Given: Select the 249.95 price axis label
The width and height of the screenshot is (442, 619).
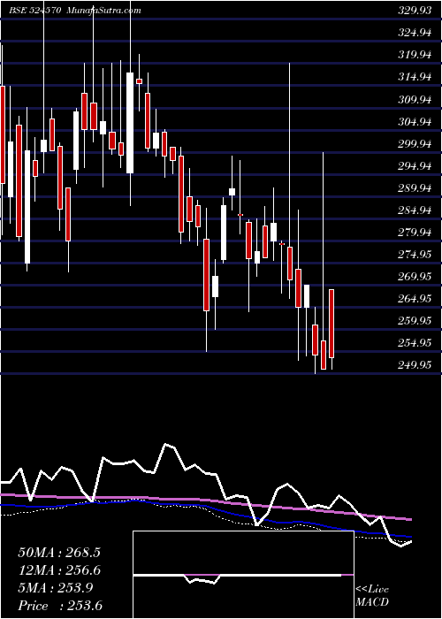Looking at the screenshot, I should [x=415, y=365].
